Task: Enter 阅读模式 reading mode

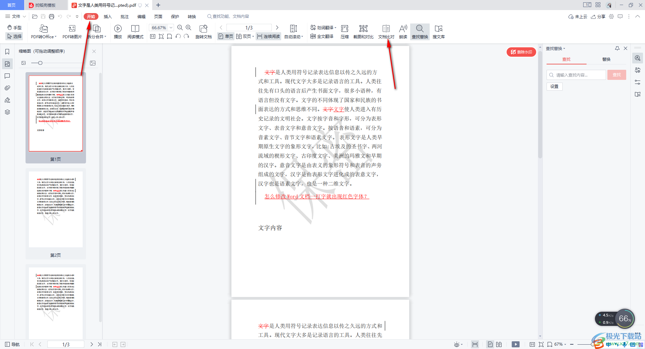Action: [135, 32]
